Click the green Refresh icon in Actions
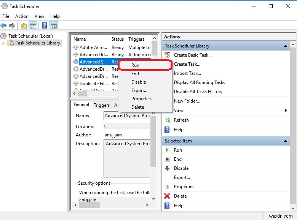Viewport: 297px width, 220px height. pyautogui.click(x=167, y=120)
